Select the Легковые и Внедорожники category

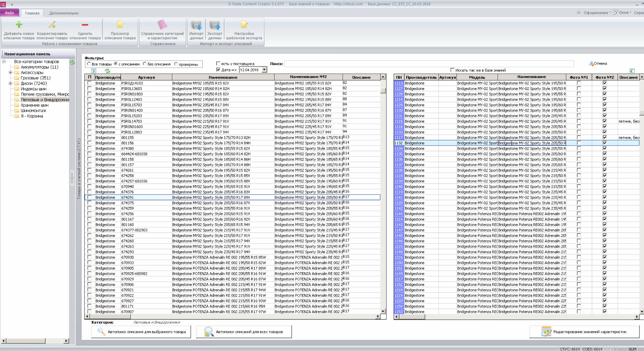[x=45, y=100]
